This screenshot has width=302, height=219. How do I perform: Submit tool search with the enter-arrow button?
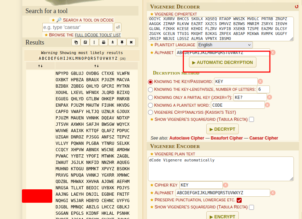118,27
